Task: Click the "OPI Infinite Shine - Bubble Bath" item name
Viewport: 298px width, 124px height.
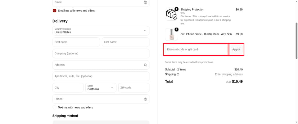Action: point(206,34)
